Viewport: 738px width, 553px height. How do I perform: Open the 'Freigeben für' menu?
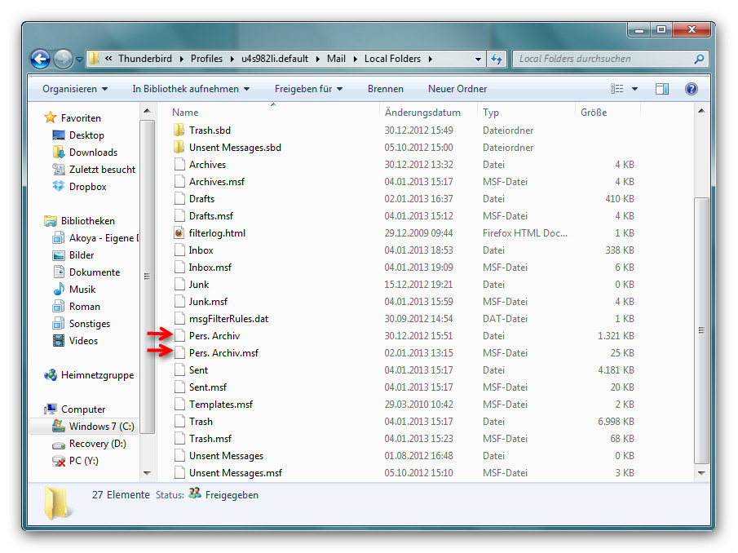pyautogui.click(x=308, y=89)
